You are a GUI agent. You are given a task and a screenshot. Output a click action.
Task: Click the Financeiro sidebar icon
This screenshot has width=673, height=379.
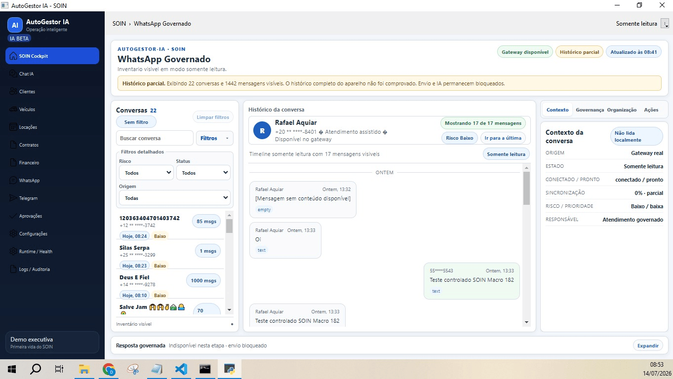pos(14,162)
